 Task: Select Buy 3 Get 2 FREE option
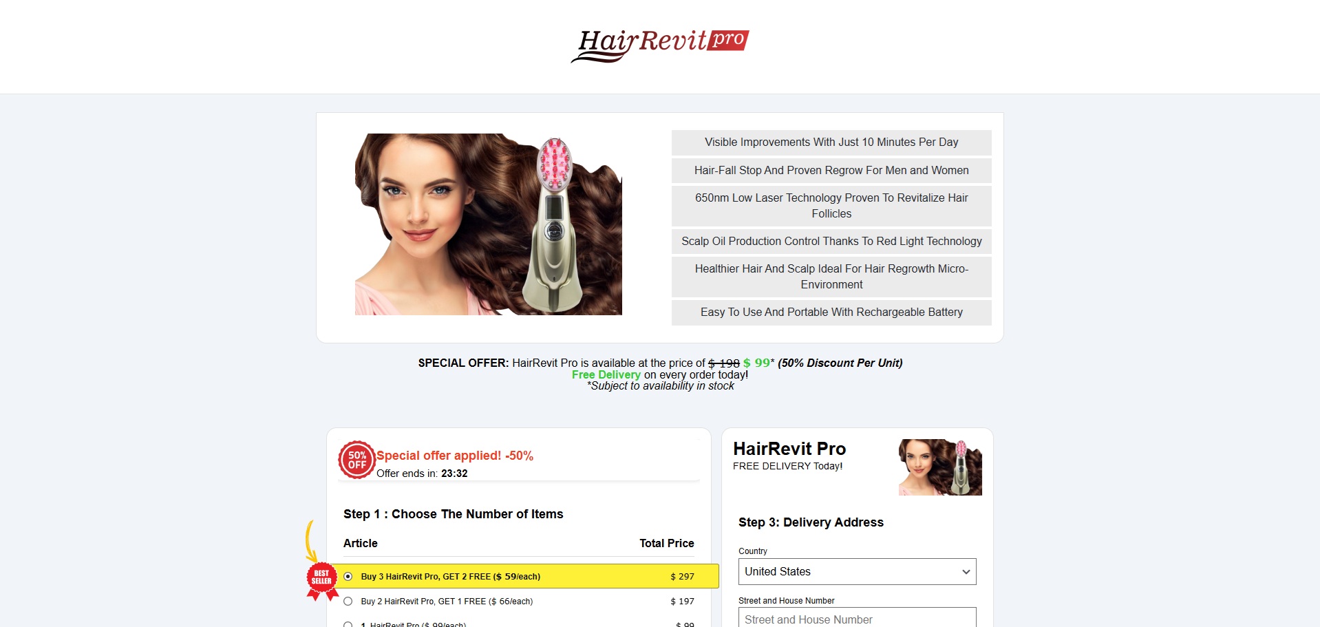point(348,577)
